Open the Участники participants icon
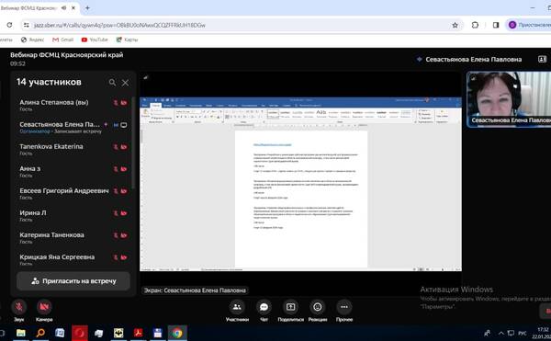This screenshot has height=341, width=551. (237, 307)
